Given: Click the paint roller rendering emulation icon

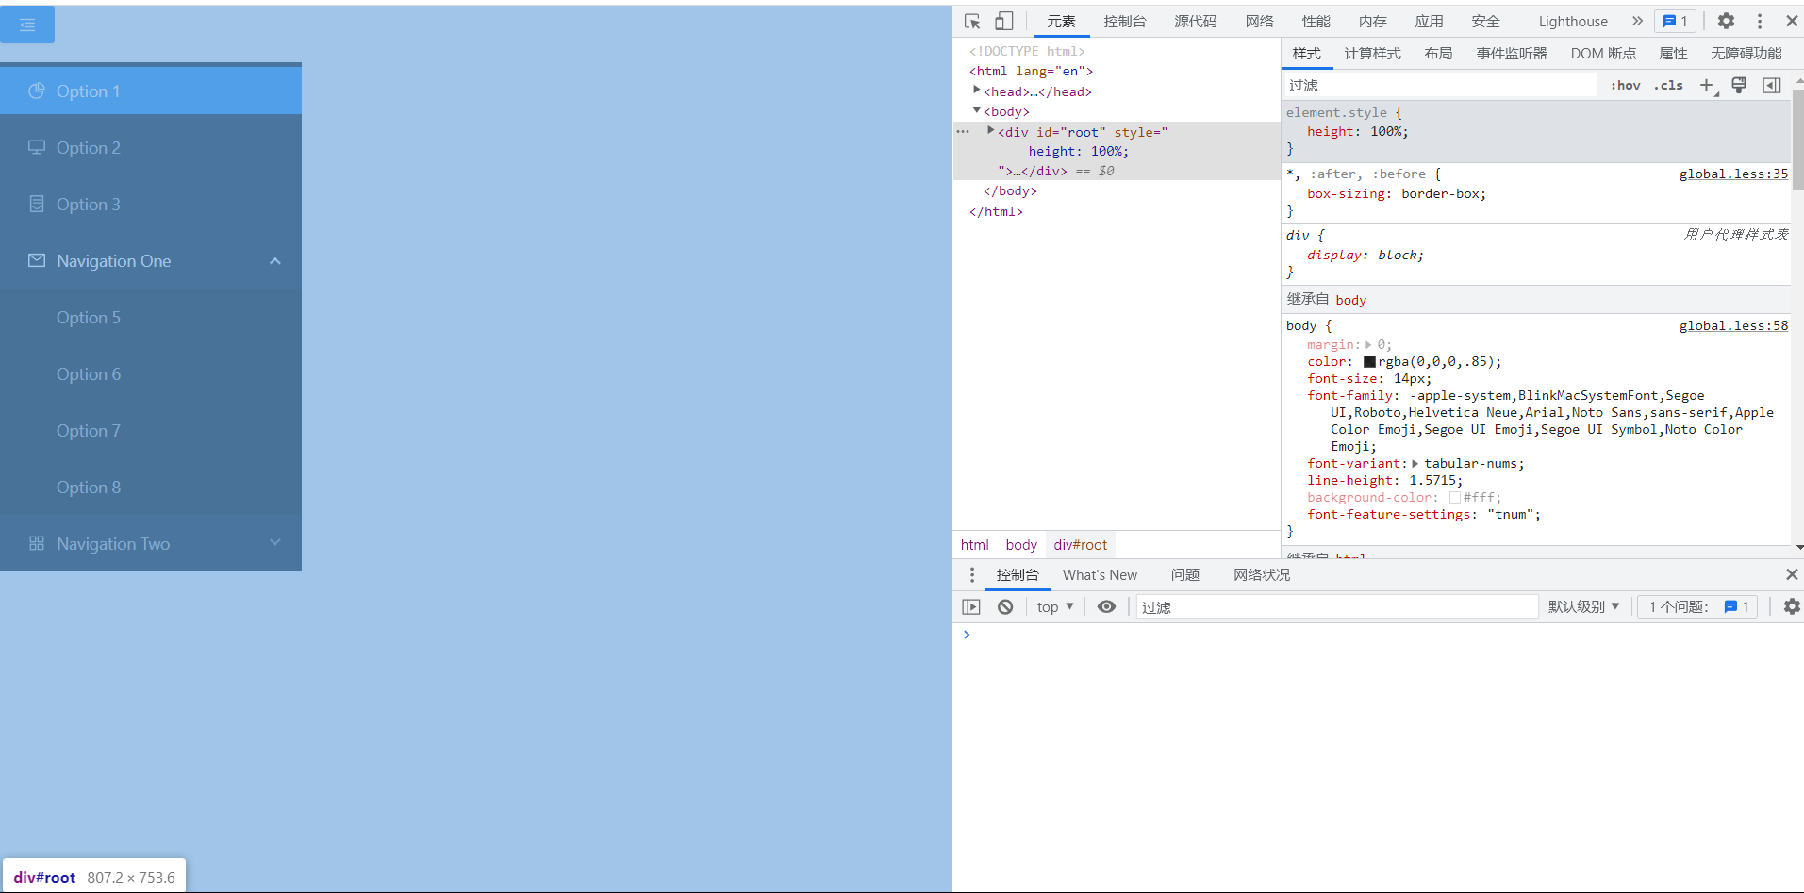Looking at the screenshot, I should 1739,85.
